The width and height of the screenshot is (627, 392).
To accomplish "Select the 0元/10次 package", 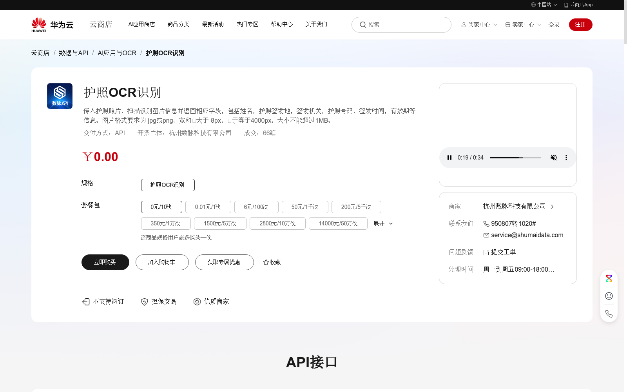I will 161,207.
